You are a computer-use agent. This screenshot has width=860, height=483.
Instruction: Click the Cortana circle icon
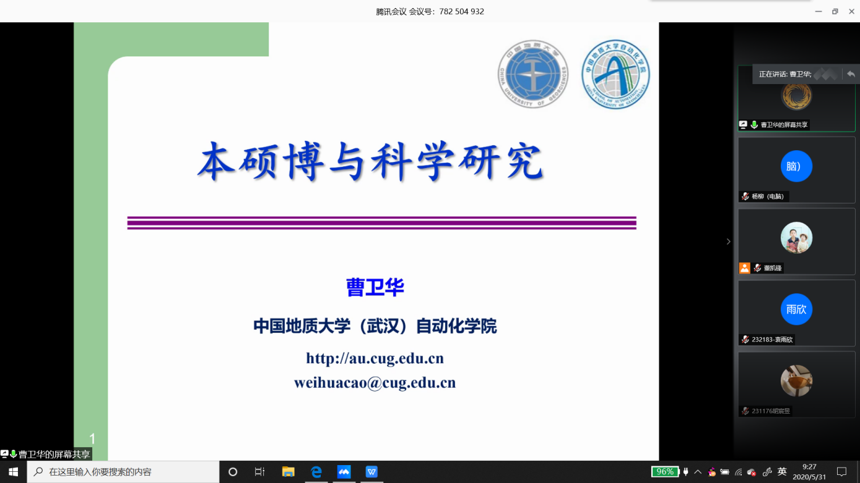pos(233,472)
